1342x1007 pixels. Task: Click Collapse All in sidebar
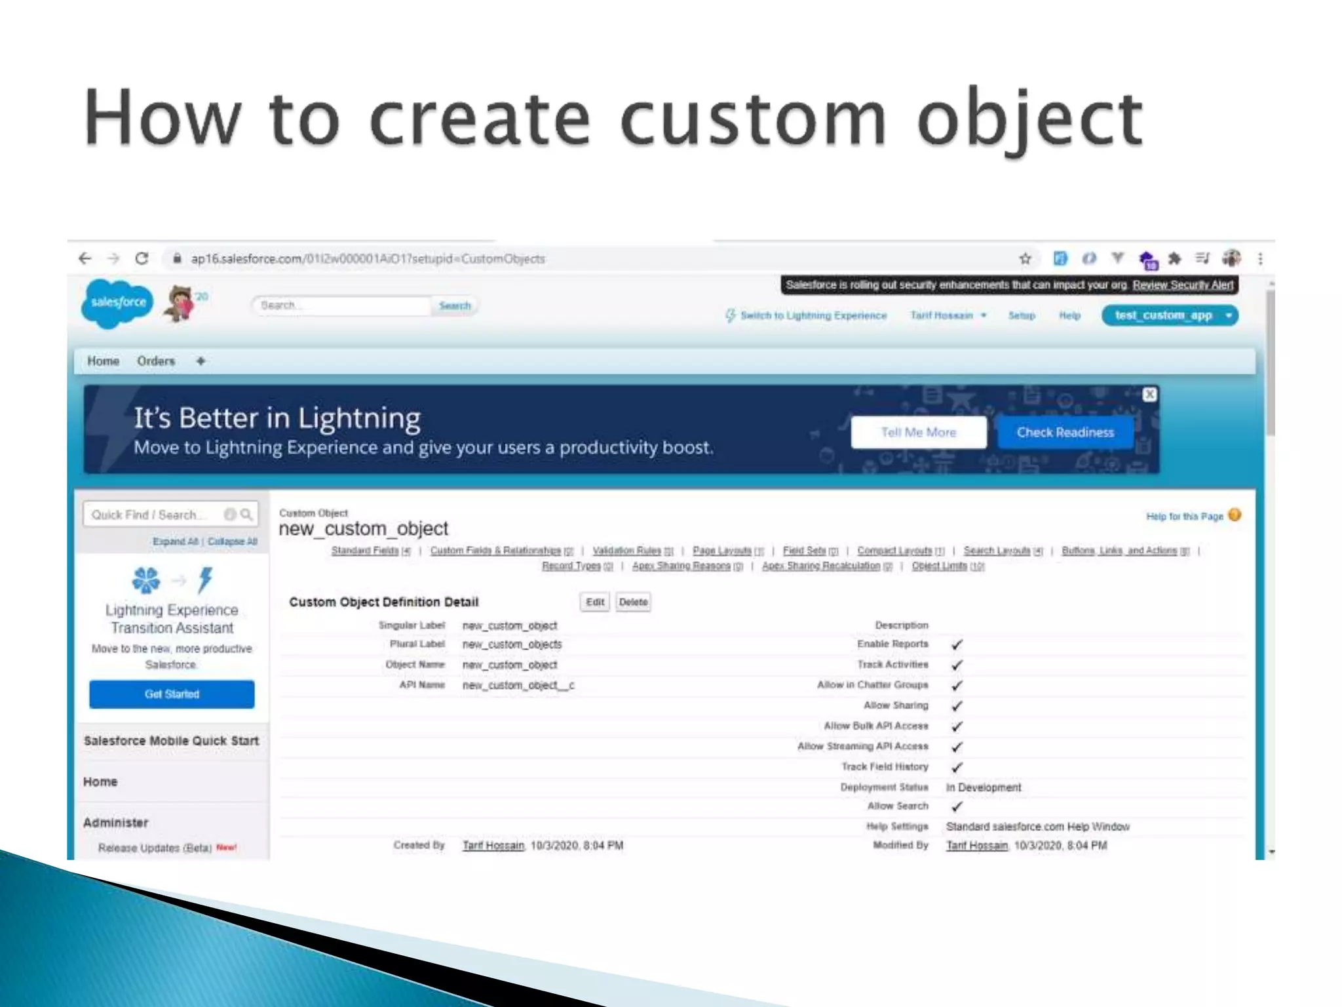(x=233, y=542)
